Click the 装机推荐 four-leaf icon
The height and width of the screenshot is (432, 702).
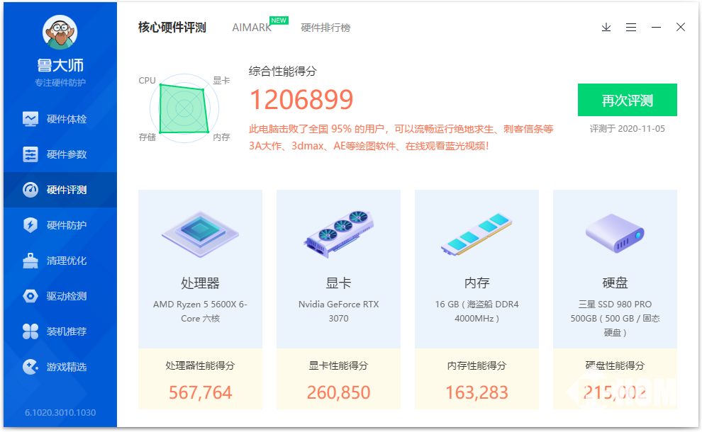click(30, 331)
